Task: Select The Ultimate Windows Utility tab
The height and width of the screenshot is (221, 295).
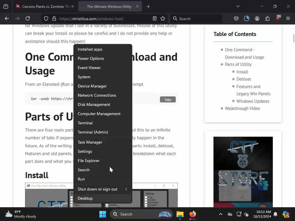Action: pyautogui.click(x=110, y=6)
